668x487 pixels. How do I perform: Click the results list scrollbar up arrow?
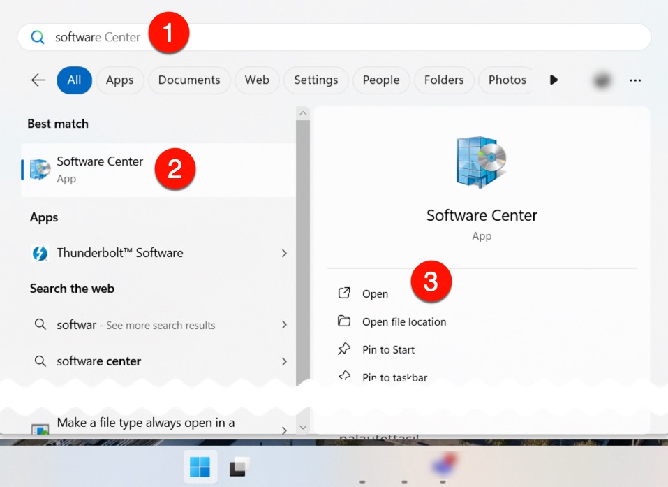[x=303, y=113]
